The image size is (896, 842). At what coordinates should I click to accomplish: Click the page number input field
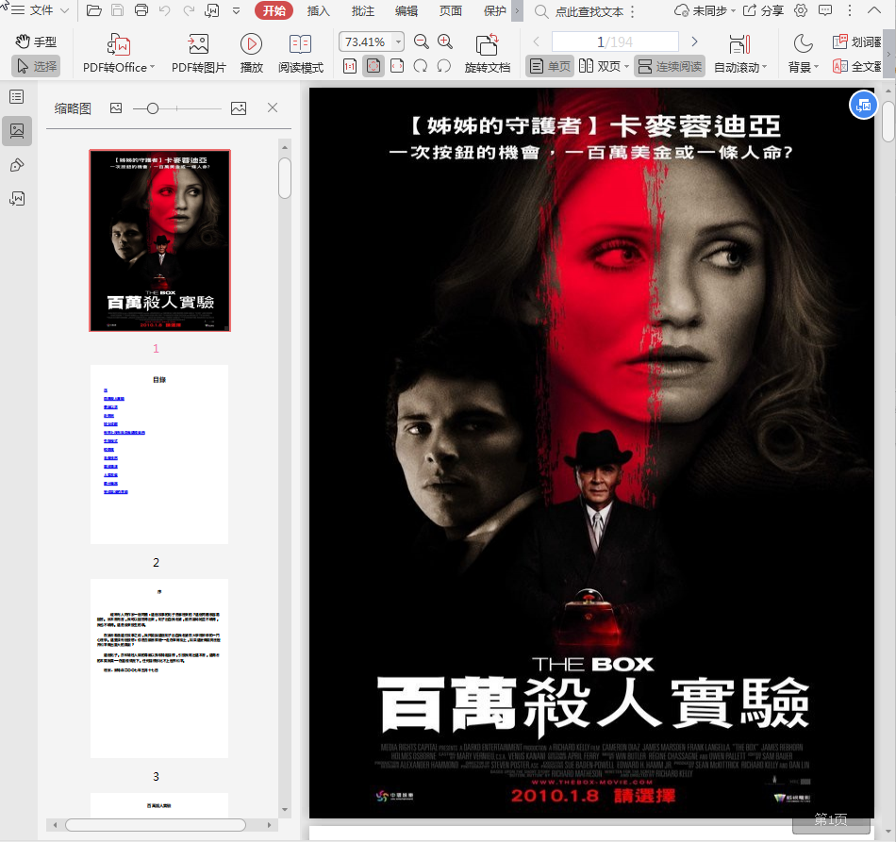[615, 41]
